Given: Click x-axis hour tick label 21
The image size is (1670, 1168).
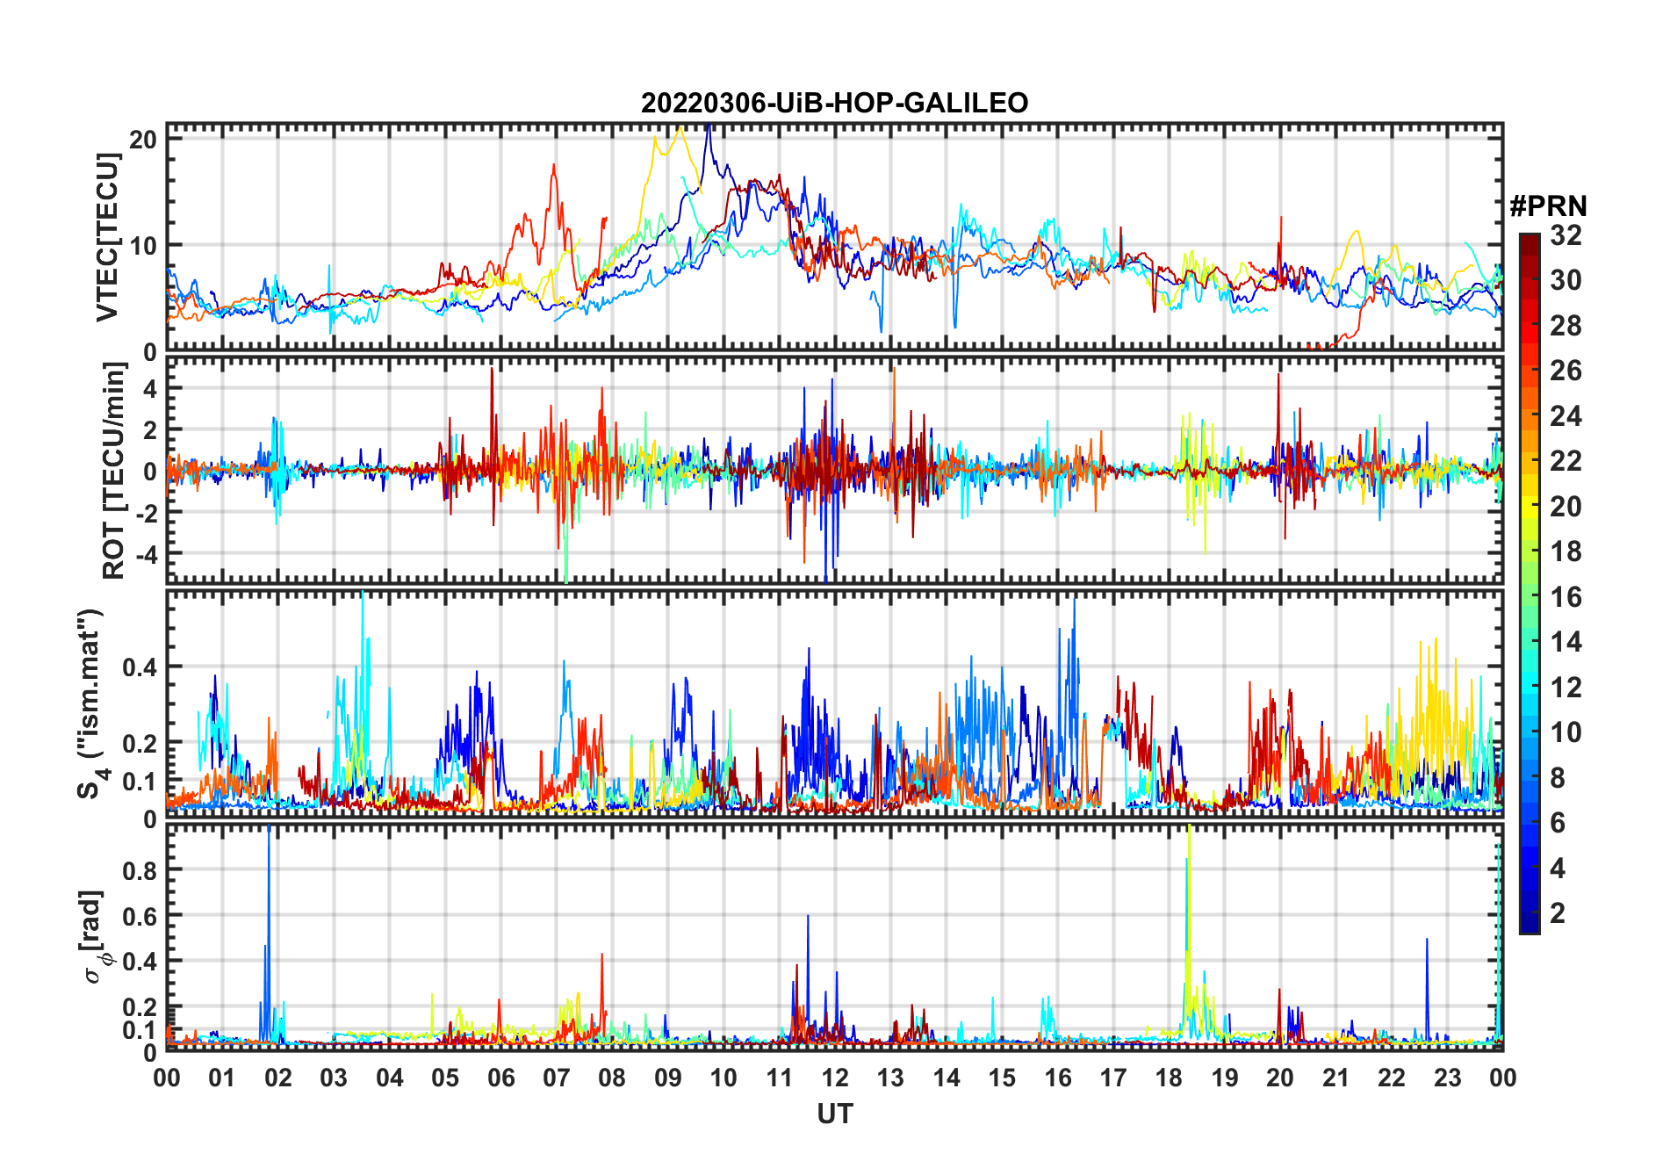Looking at the screenshot, I should (1336, 1078).
